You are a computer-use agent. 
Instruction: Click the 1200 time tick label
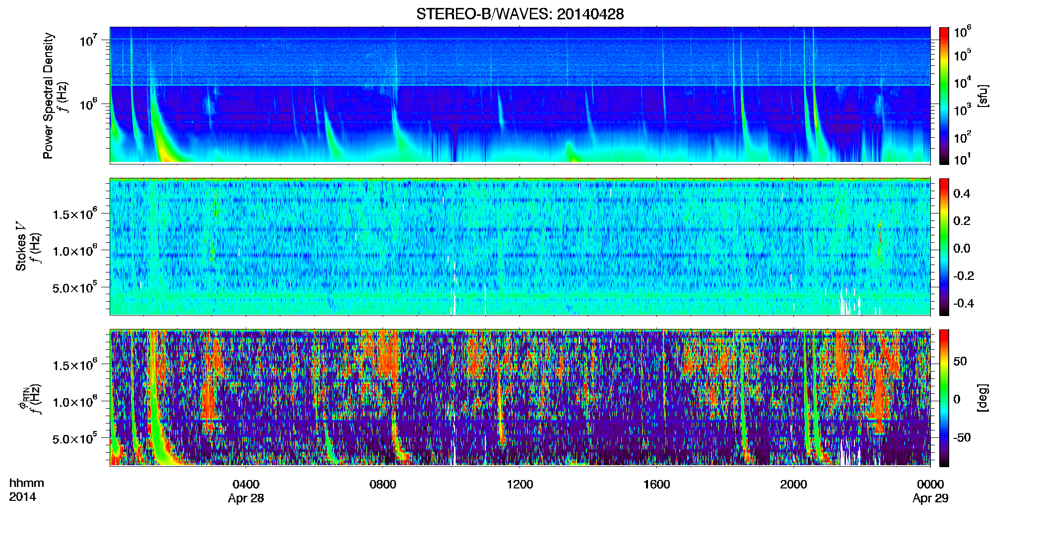pos(520,484)
